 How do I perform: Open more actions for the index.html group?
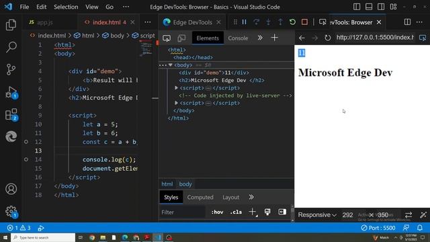click(x=148, y=22)
